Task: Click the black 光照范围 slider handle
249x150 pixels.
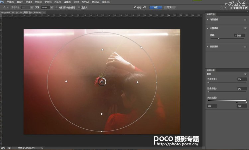Action: tap(237, 102)
